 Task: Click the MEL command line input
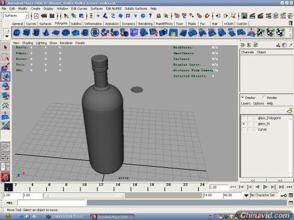point(52,203)
